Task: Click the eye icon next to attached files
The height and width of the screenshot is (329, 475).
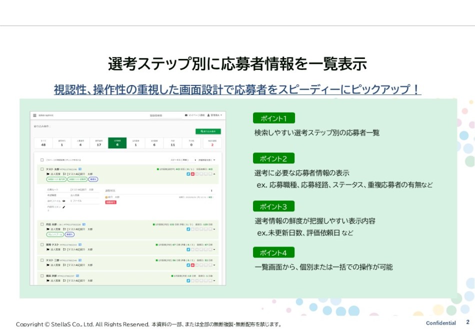Action: (63, 201)
